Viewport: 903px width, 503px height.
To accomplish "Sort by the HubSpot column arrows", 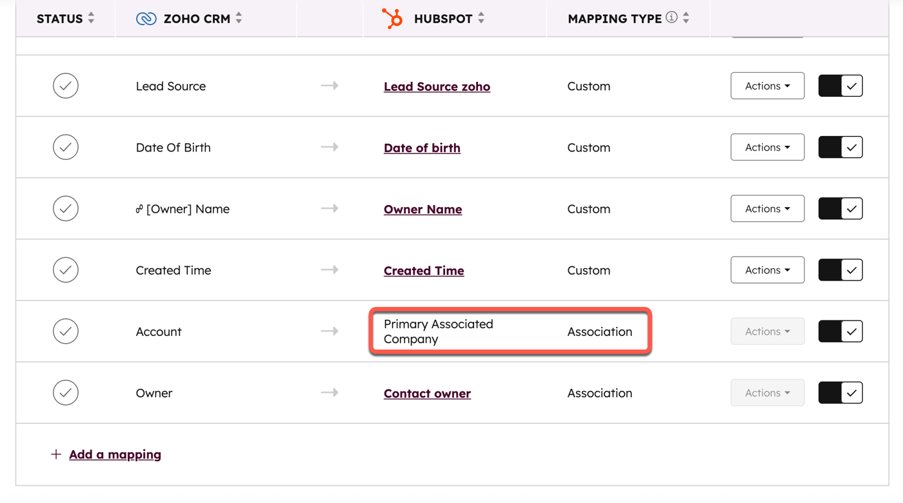I will [x=481, y=18].
